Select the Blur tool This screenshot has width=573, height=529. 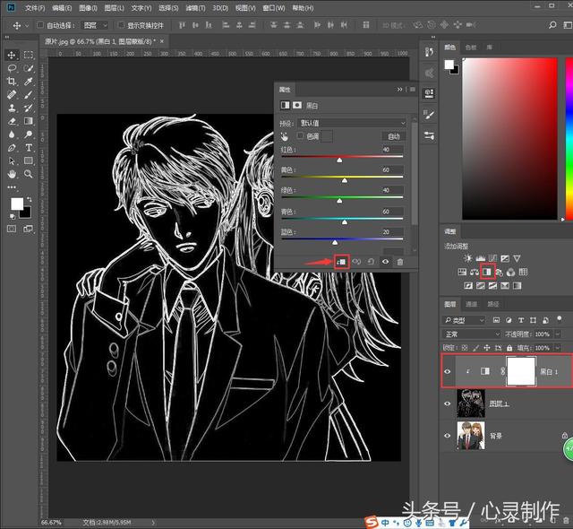[12, 134]
